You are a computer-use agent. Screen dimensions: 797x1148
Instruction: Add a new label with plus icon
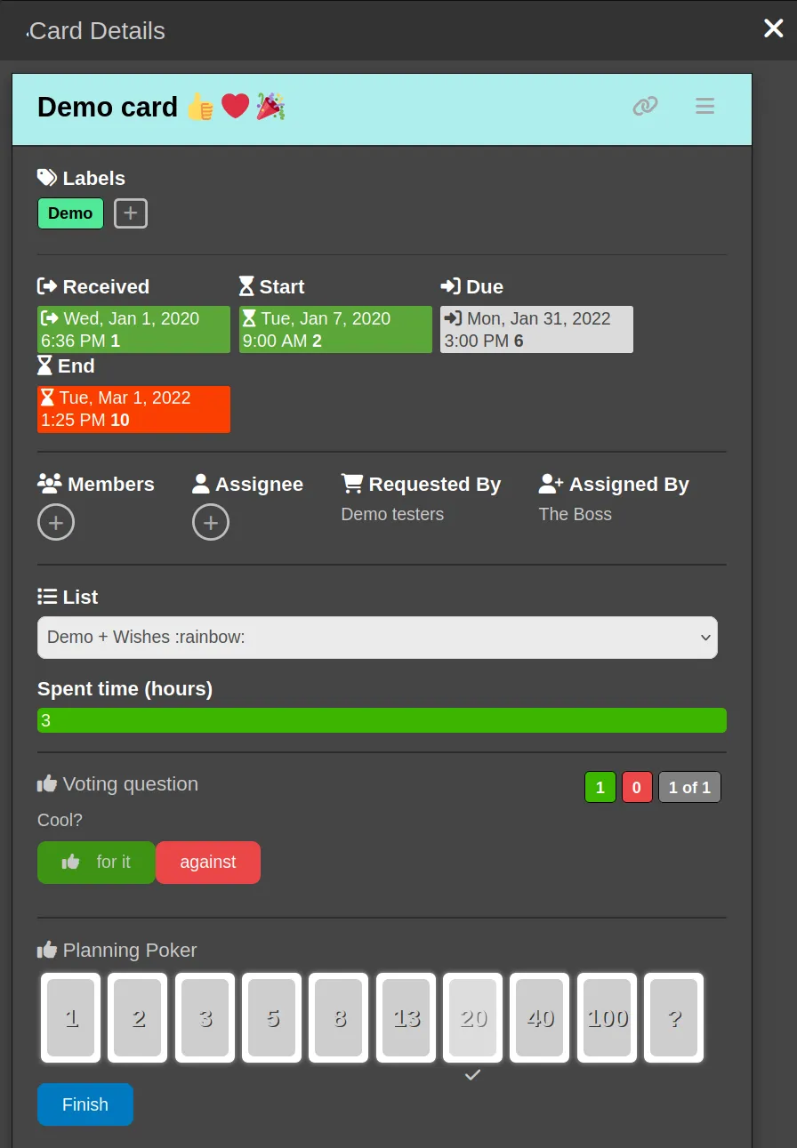click(131, 213)
